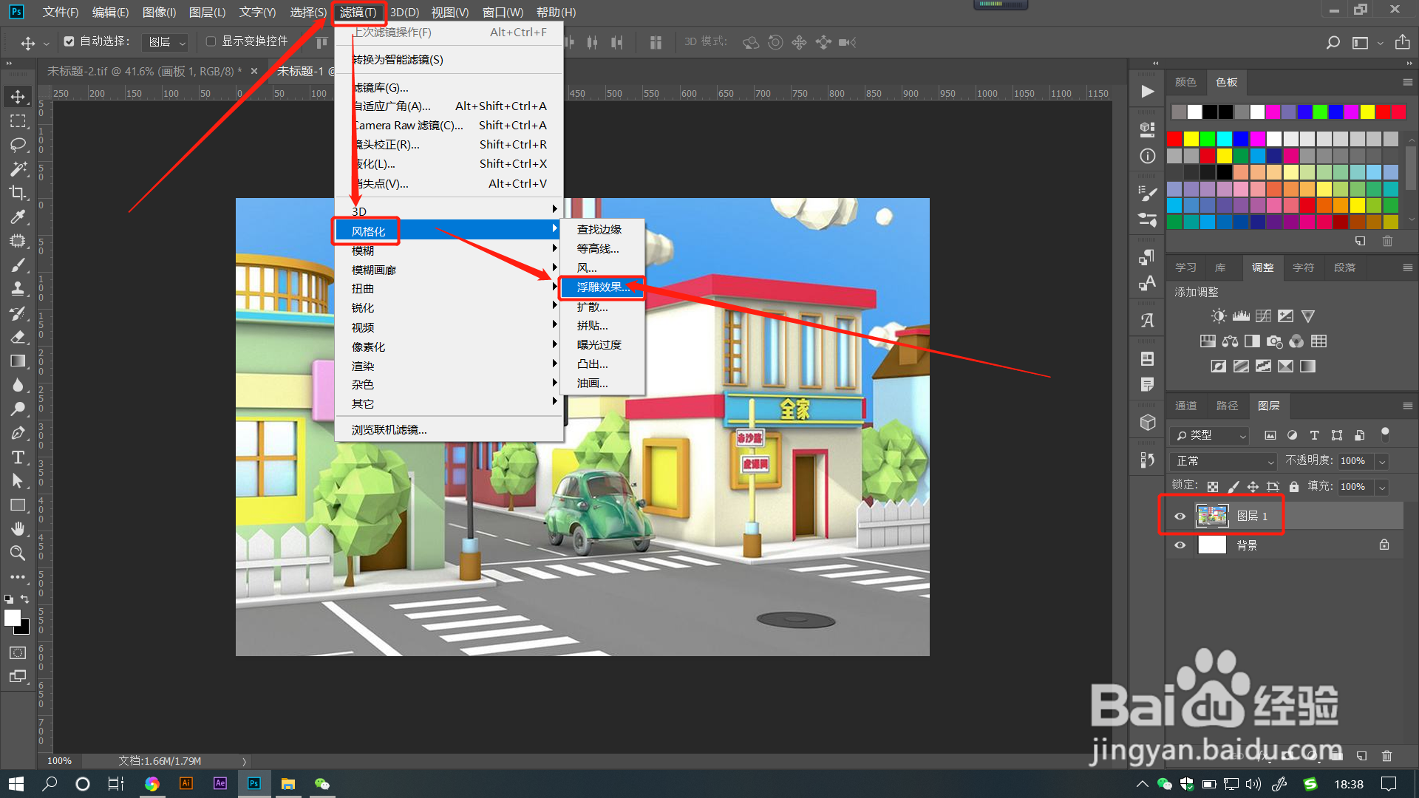The width and height of the screenshot is (1419, 798).
Task: Select the Lasso tool
Action: click(x=18, y=145)
